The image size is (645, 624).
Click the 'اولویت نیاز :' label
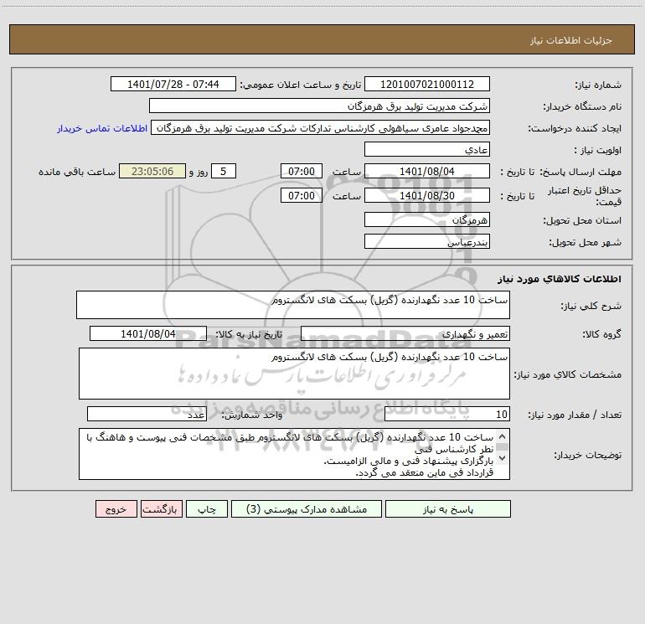(x=598, y=150)
